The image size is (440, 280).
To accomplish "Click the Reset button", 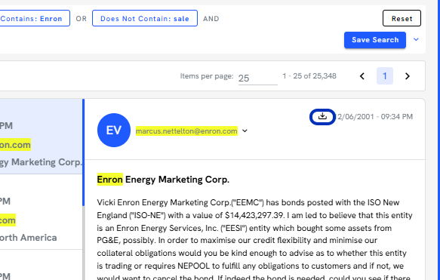I will [x=402, y=19].
